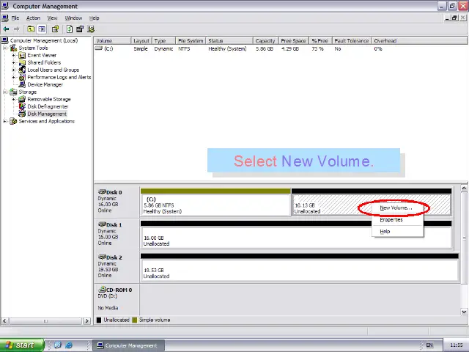This screenshot has height=352, width=469.
Task: Click the '4.29 GB' free space value
Action: pyautogui.click(x=290, y=48)
